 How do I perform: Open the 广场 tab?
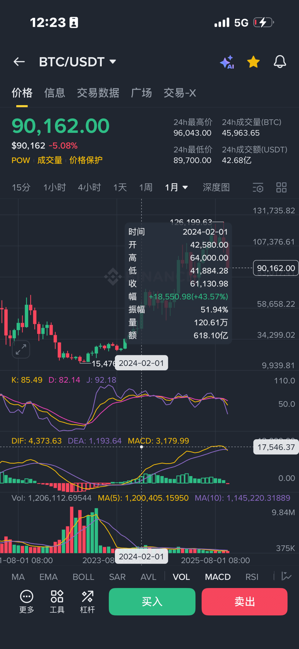tap(141, 93)
